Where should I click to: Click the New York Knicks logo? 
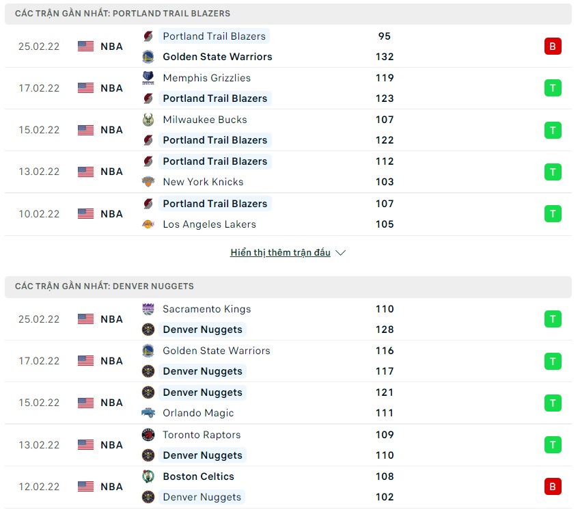(148, 182)
